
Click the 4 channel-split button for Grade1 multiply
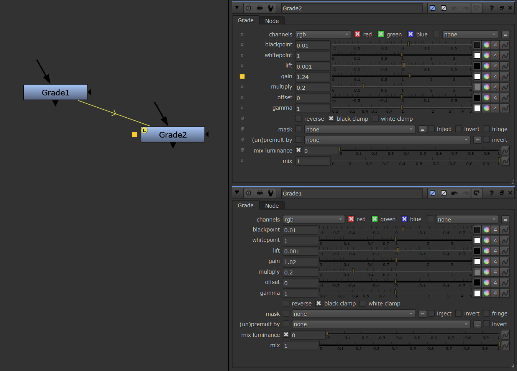click(495, 272)
